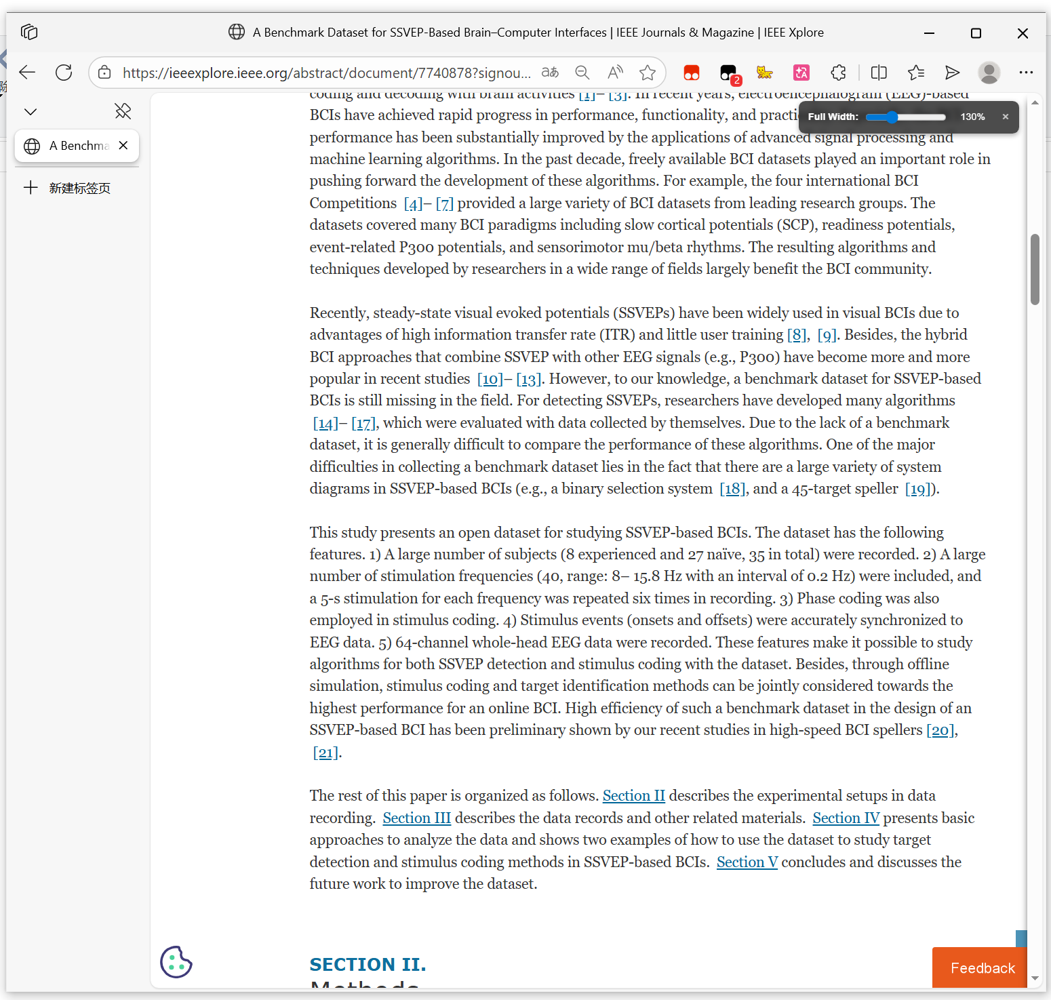Open extension with red badge 2
The image size is (1051, 1000).
coord(729,73)
